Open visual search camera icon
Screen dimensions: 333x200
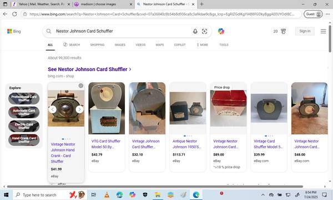[204, 32]
